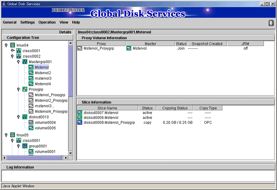Click the Join status value
Image resolution: width=277 pixels, height=190 pixels.
coord(181,48)
